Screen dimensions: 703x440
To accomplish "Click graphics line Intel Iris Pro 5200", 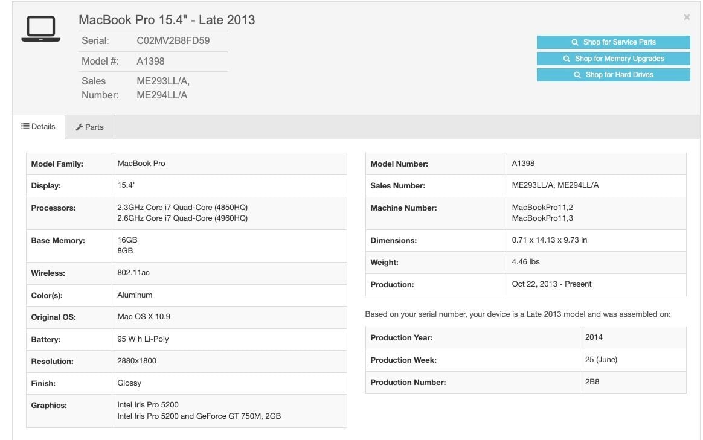I will click(x=148, y=404).
